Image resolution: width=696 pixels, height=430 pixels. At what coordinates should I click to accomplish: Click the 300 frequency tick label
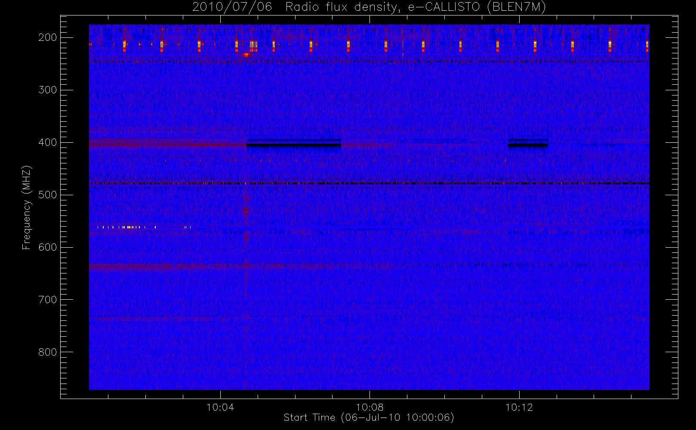click(x=48, y=90)
